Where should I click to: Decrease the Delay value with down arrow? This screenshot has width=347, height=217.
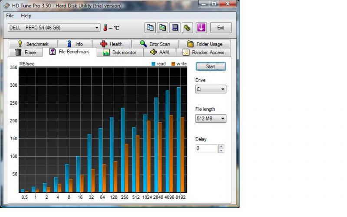click(x=221, y=151)
